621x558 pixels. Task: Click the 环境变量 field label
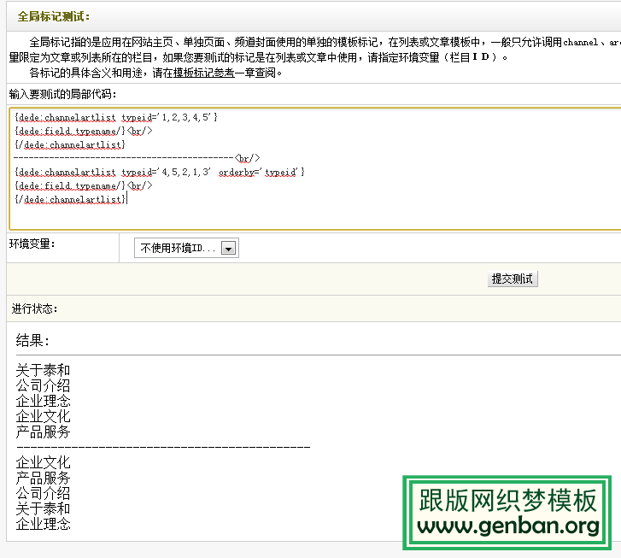32,244
